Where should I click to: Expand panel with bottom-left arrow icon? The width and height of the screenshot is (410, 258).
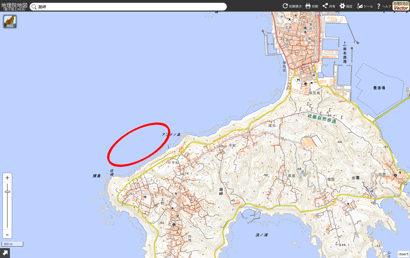pos(5,253)
